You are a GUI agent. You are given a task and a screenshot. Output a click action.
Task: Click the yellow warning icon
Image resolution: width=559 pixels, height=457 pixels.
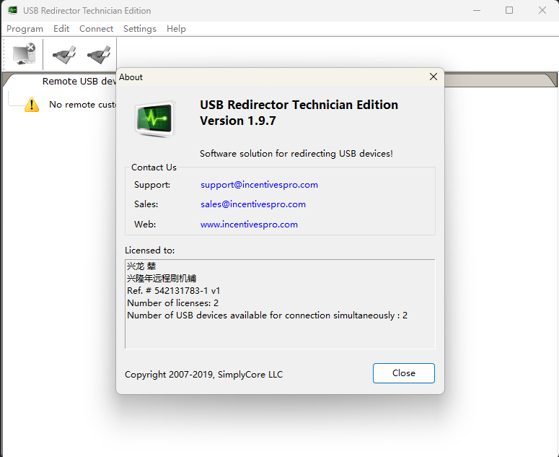(32, 105)
